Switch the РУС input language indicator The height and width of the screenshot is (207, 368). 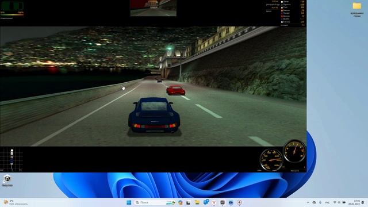coord(327,202)
